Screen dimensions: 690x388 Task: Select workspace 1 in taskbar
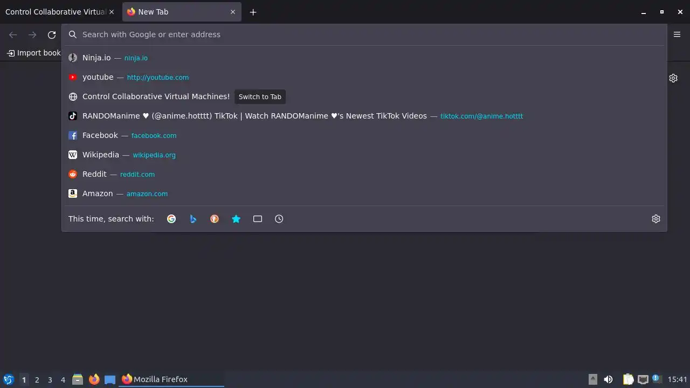point(24,380)
